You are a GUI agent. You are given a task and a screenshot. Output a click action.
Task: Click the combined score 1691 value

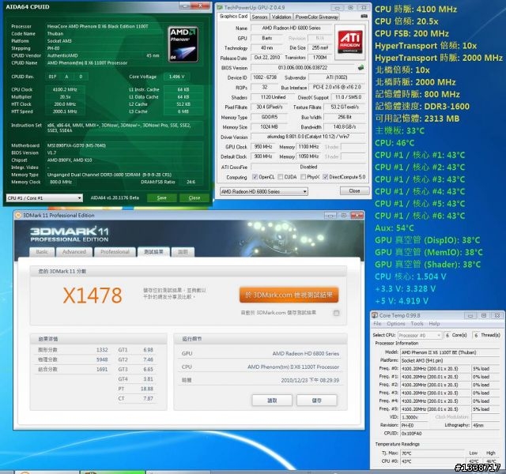coord(102,369)
